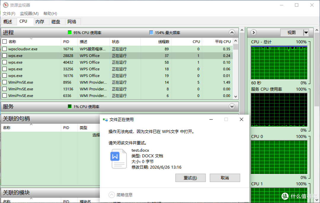Tick the select-all checkbox beside 名称 header
Screen dimensions: 320x203
coord(4,42)
